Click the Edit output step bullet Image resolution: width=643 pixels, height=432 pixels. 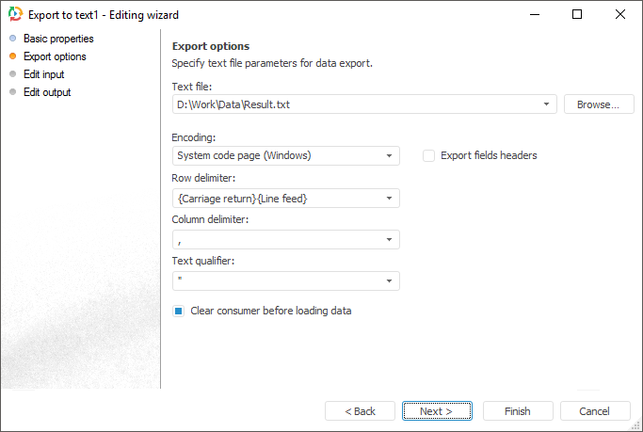12,92
